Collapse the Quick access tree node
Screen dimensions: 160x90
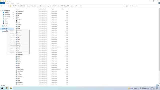(1, 10)
